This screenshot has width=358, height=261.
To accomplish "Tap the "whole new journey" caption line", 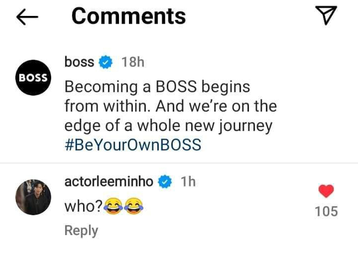I will tap(169, 126).
